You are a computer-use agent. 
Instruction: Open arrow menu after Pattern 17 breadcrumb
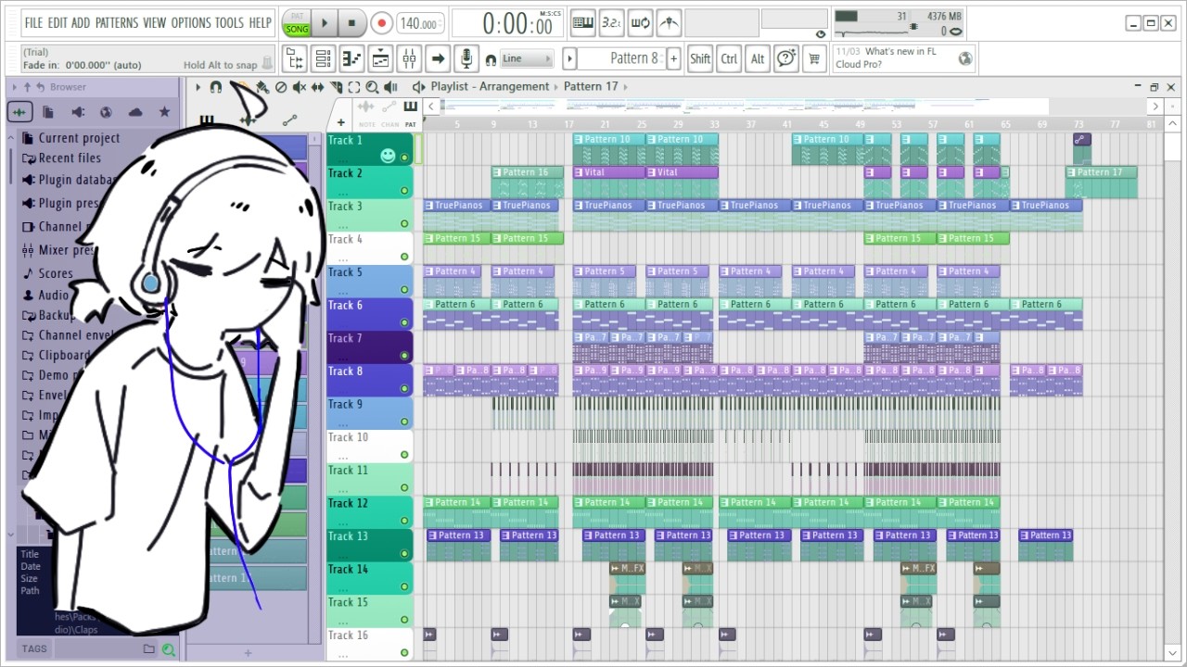coord(626,87)
